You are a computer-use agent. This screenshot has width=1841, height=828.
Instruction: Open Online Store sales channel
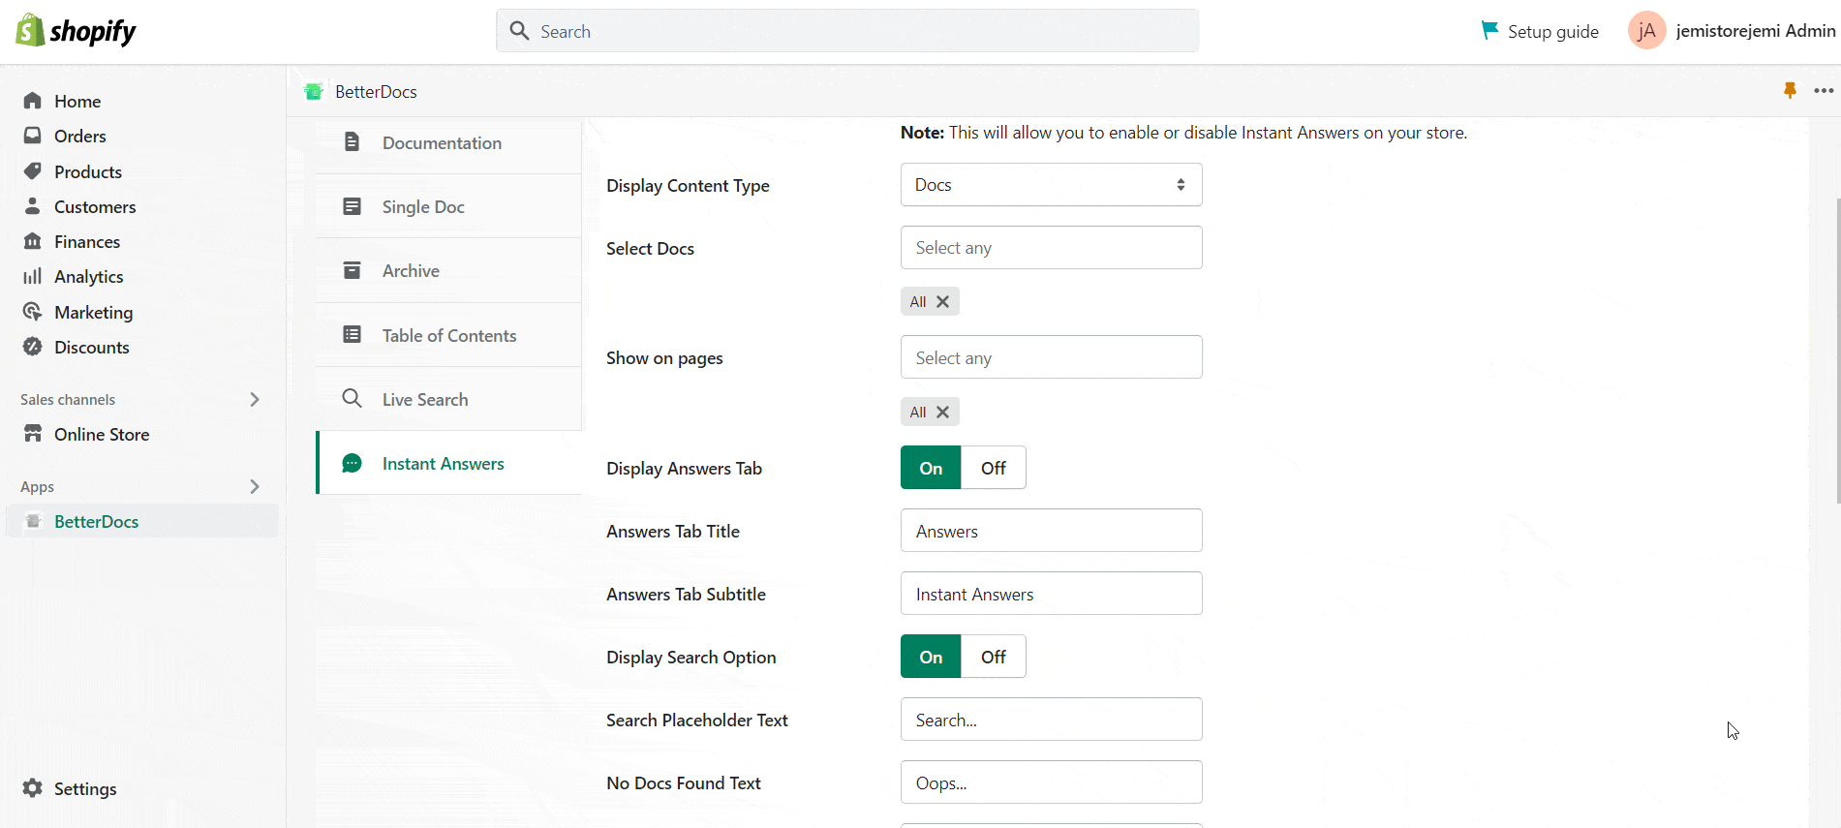coord(102,434)
